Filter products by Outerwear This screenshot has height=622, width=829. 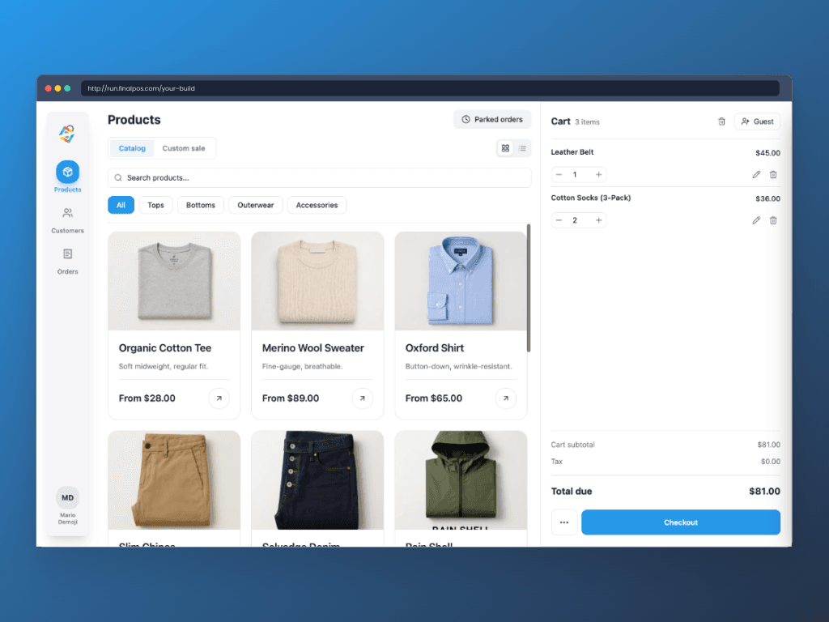pyautogui.click(x=255, y=205)
